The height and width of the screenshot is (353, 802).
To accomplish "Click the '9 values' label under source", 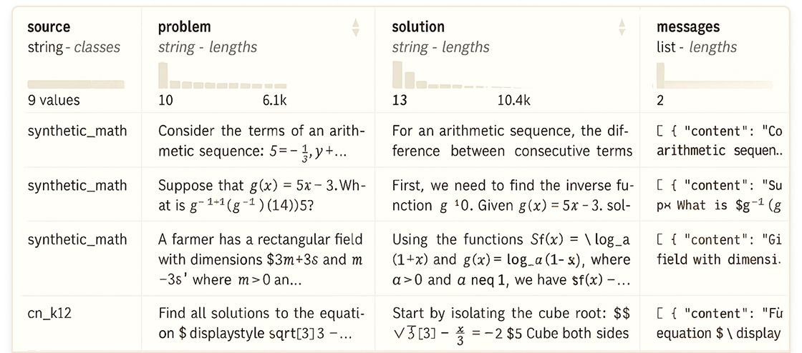I will 53,101.
